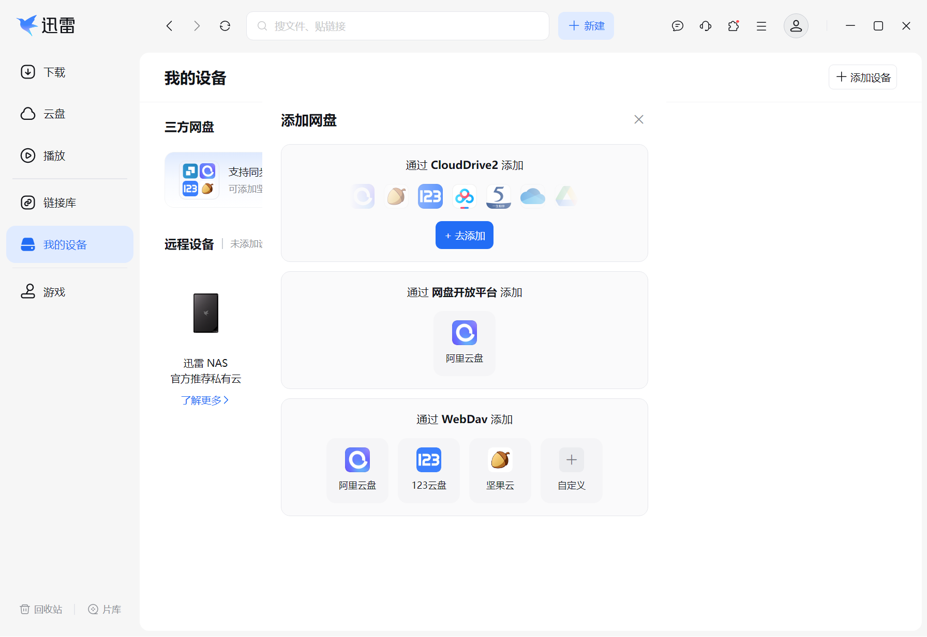Click the 123 icon under CloudDrive2
The image size is (927, 637).
430,196
